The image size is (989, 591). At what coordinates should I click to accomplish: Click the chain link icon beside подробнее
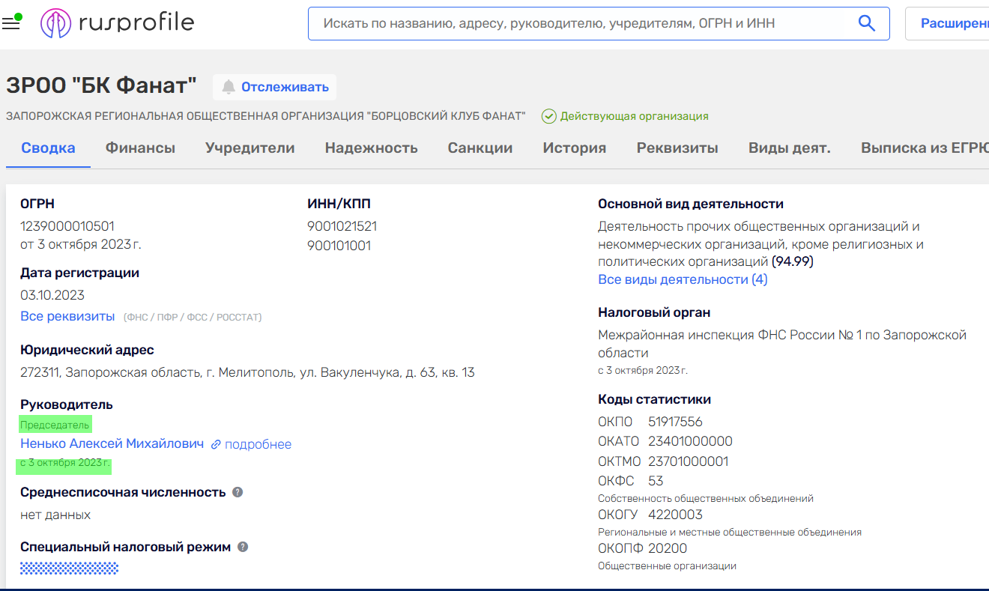(216, 444)
